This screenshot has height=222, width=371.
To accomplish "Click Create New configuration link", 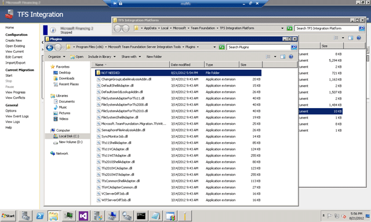I will 13,40.
